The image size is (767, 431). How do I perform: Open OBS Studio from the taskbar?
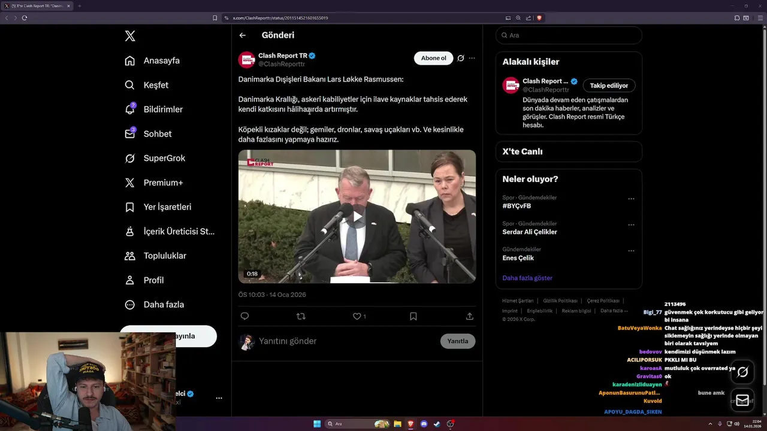tap(451, 424)
